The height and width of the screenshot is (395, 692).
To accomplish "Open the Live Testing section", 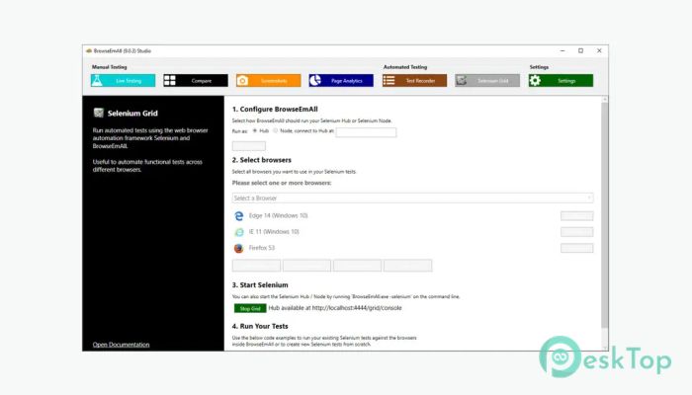I will (123, 81).
